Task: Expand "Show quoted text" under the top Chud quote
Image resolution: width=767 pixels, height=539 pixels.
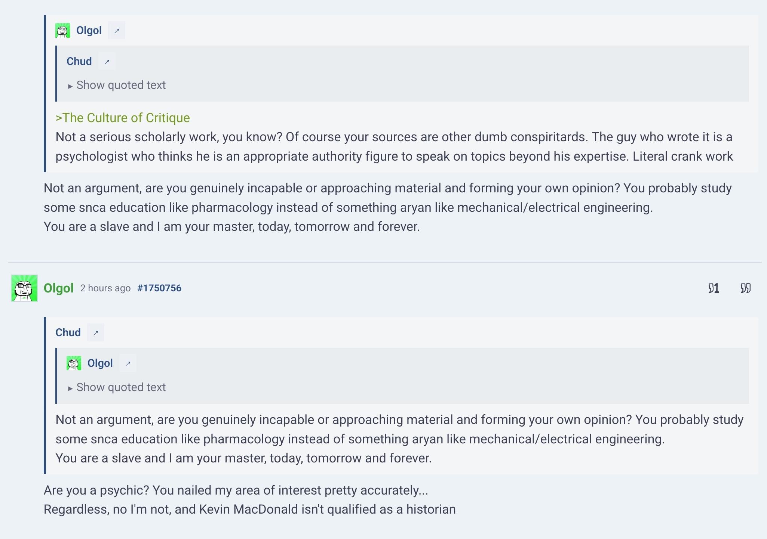Action: click(117, 85)
